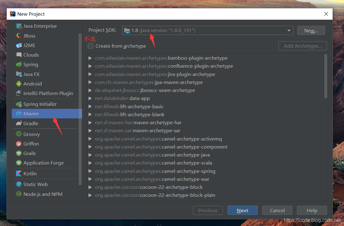
Task: Expand jpa-maven-archetype node
Action: point(90,82)
